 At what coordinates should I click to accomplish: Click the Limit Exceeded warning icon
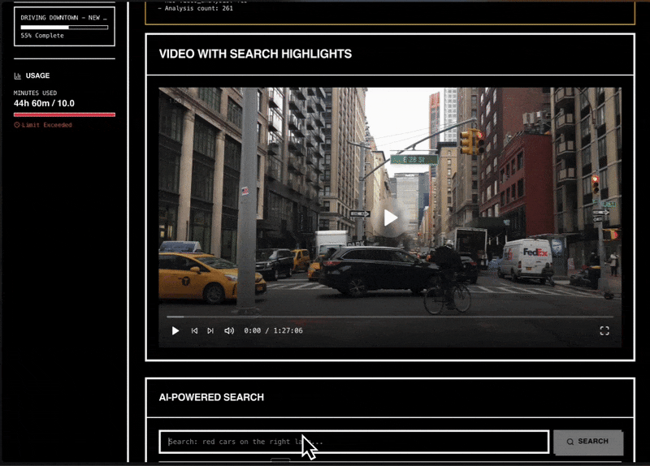point(17,125)
